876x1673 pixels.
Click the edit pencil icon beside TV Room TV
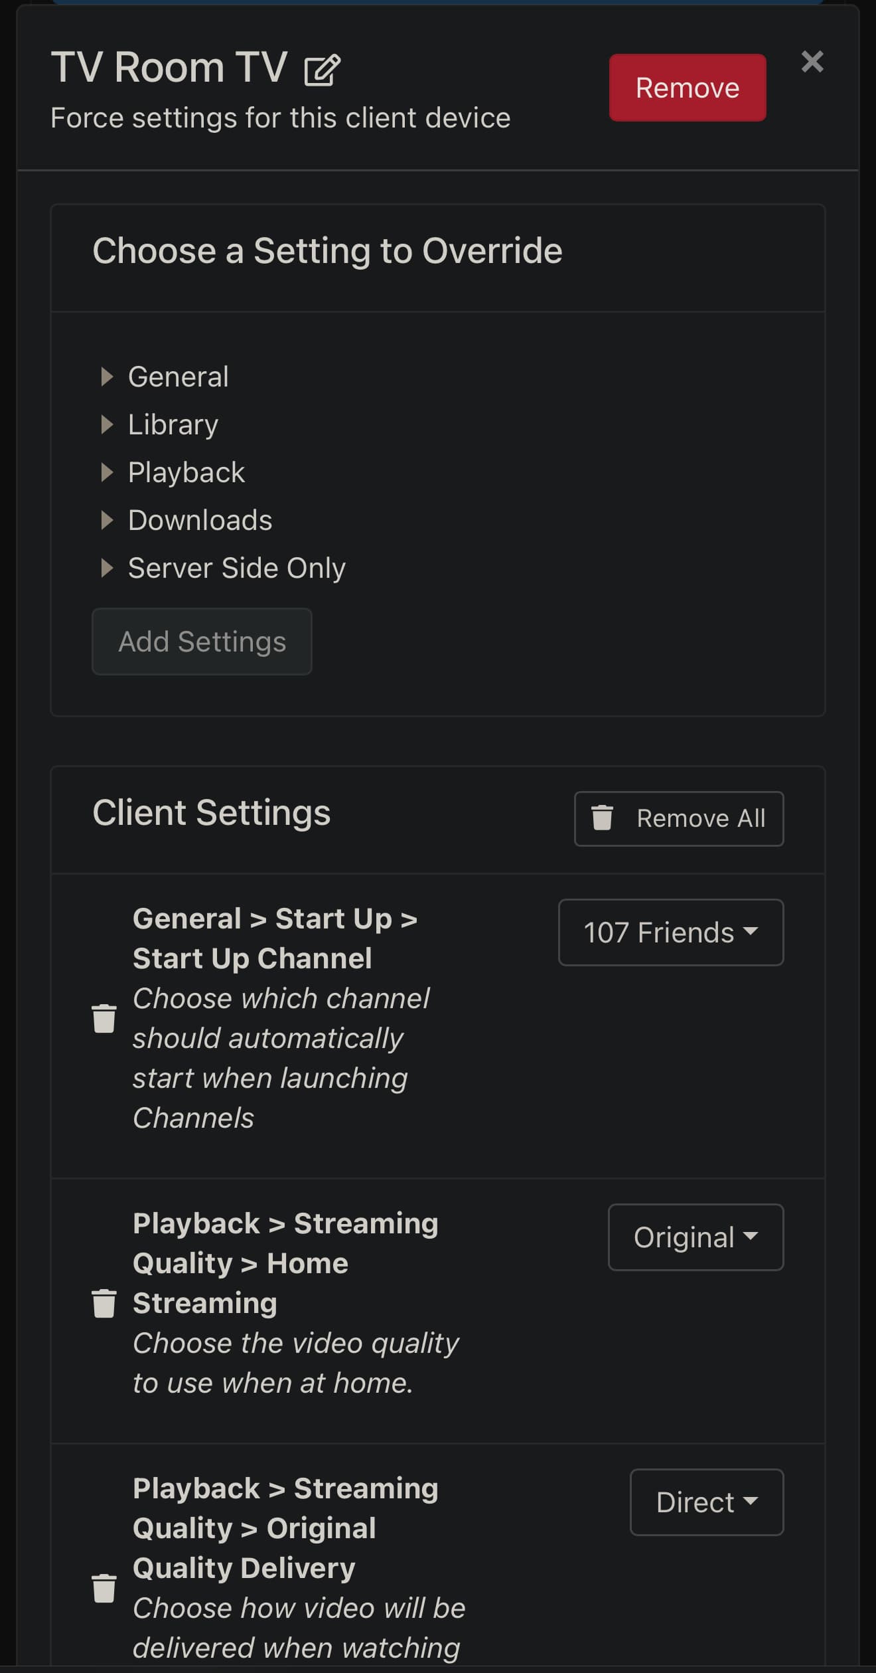(322, 70)
